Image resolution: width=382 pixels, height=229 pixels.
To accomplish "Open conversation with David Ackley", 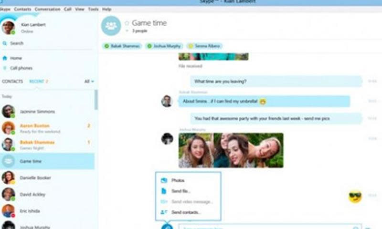I will tap(47, 194).
